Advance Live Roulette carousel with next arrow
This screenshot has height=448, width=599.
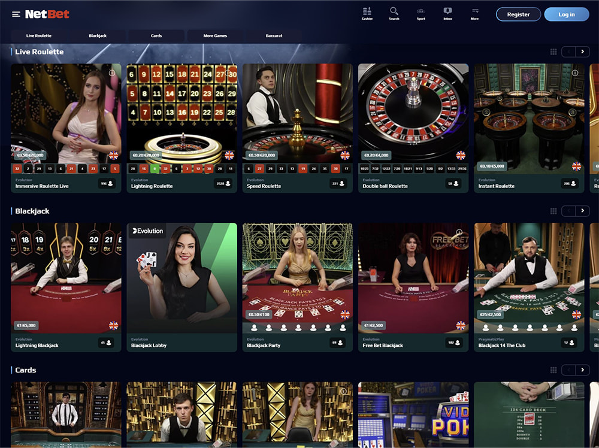[x=583, y=52]
